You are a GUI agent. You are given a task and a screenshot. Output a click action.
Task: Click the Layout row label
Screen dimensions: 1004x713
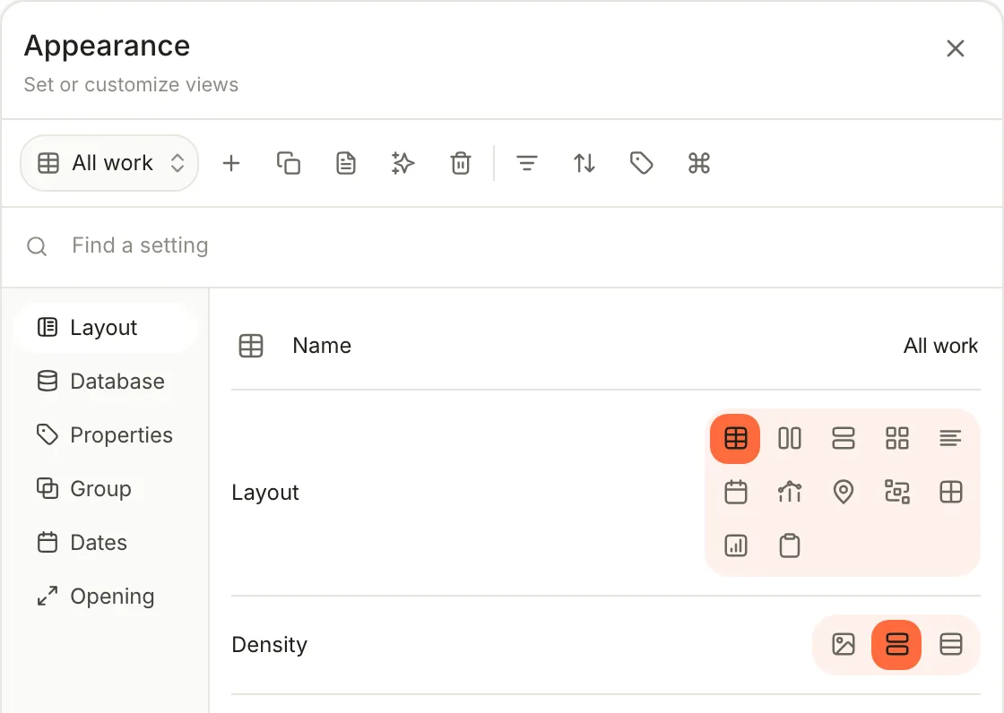[x=265, y=493]
